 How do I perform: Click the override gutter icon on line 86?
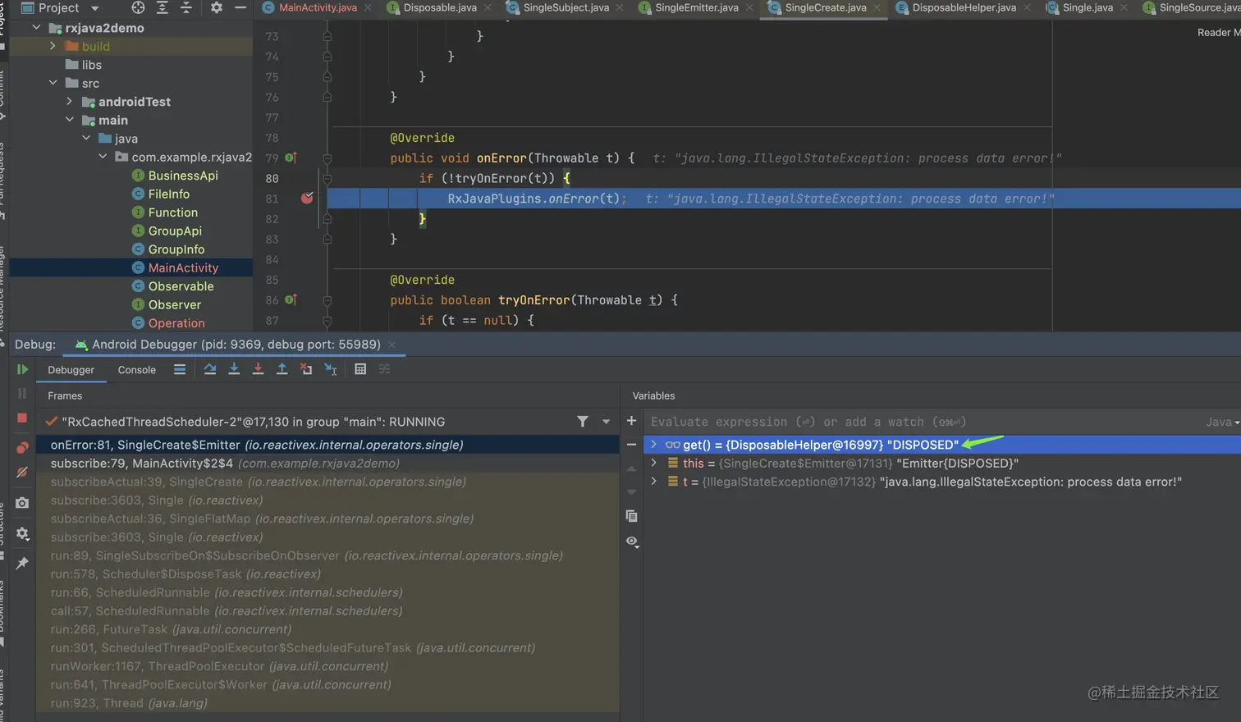pyautogui.click(x=291, y=299)
